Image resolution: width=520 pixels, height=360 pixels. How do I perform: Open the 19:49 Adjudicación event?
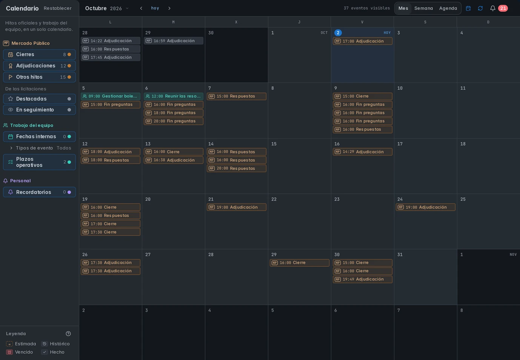coord(363,279)
